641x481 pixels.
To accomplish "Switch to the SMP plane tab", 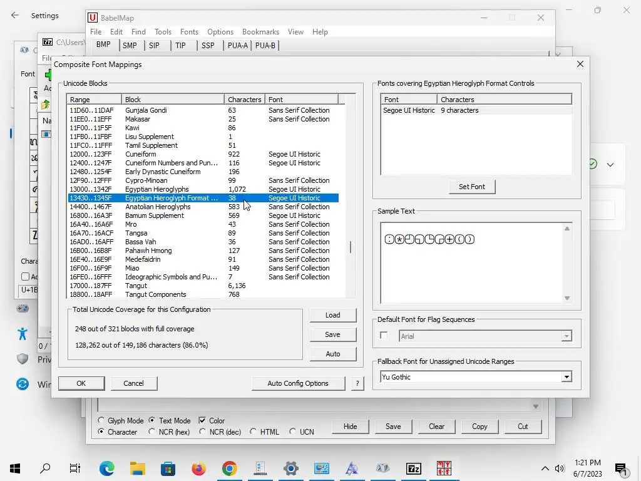I will coord(130,45).
